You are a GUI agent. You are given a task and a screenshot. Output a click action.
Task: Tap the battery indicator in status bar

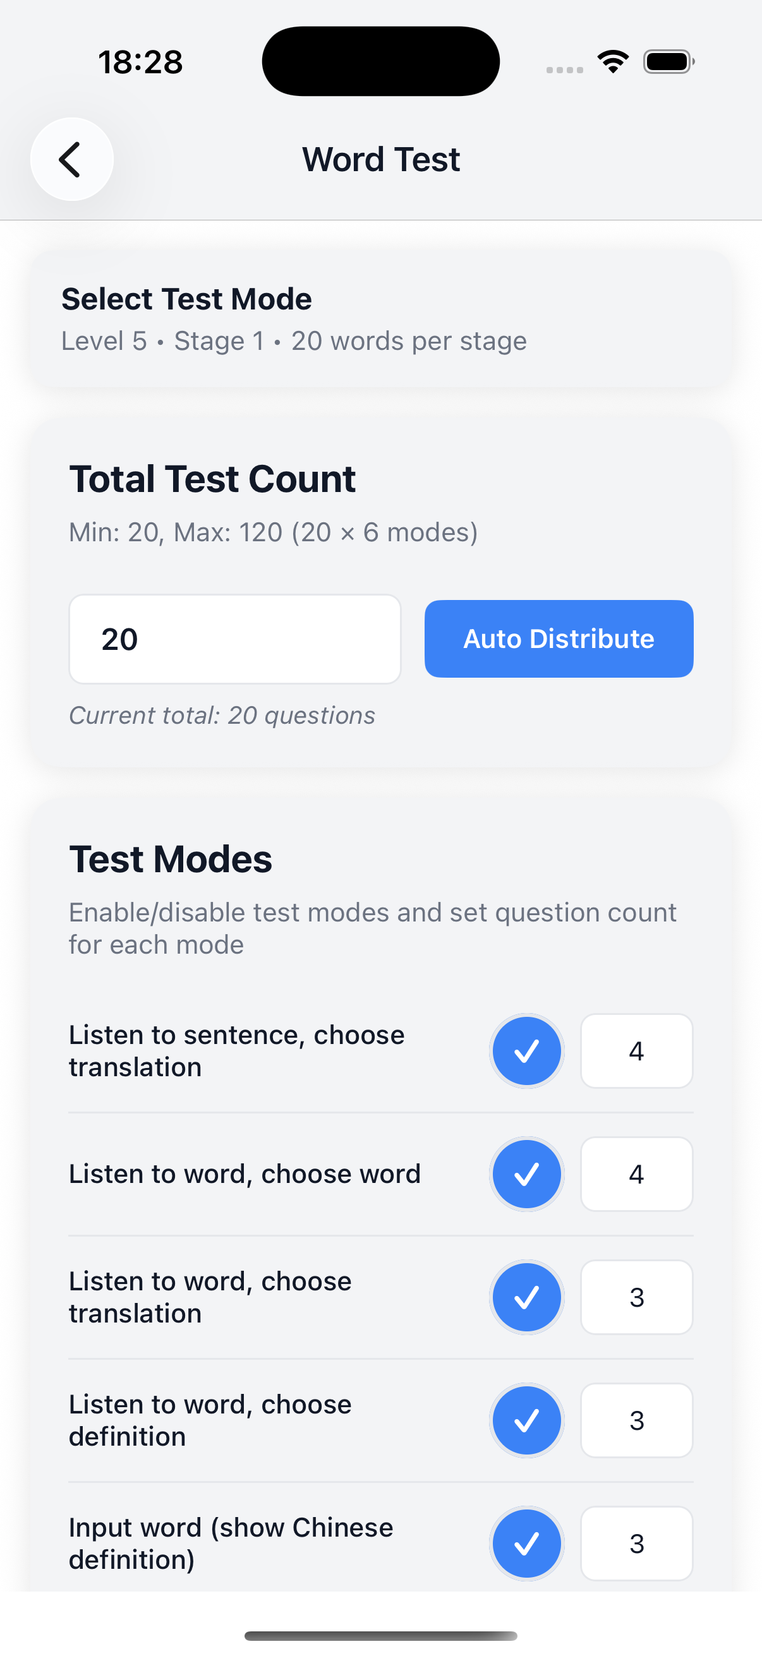(667, 61)
